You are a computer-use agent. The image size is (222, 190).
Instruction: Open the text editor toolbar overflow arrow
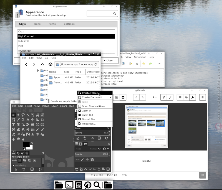[159, 64]
